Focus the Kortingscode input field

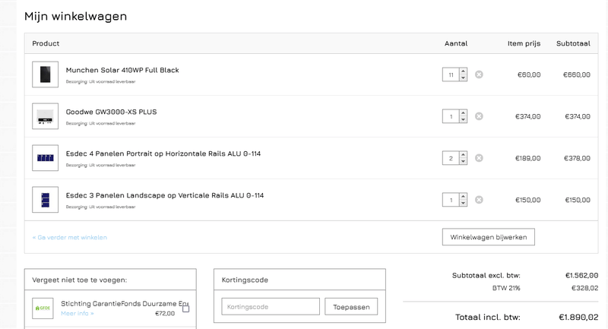(271, 307)
